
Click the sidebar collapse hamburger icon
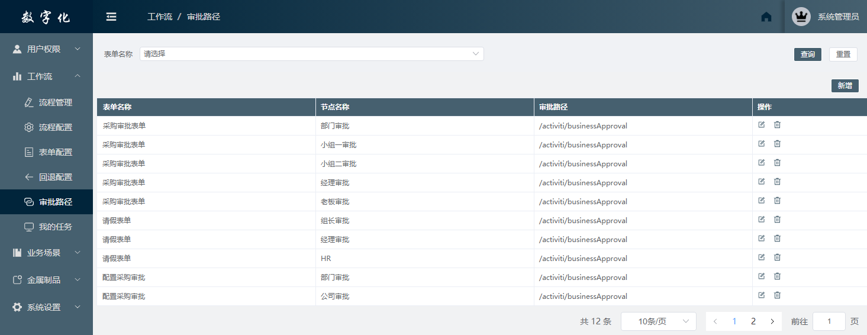111,17
